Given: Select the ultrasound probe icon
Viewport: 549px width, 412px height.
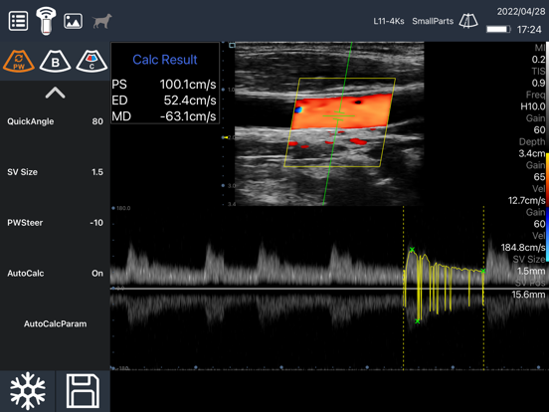Looking at the screenshot, I should click(46, 21).
